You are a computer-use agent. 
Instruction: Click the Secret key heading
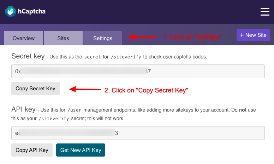[28, 56]
